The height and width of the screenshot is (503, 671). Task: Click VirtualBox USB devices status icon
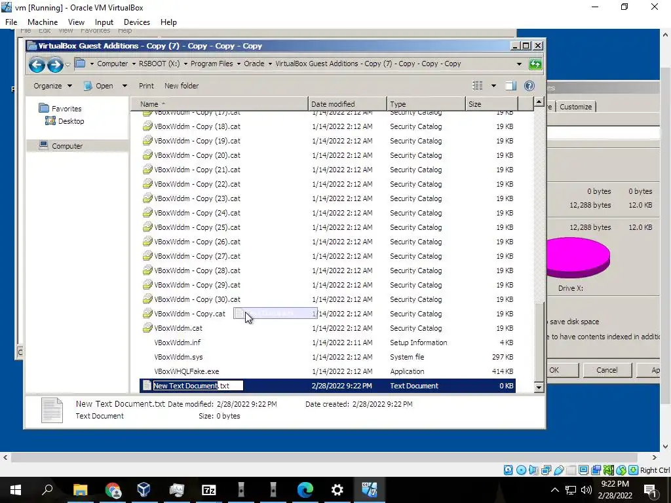558,470
